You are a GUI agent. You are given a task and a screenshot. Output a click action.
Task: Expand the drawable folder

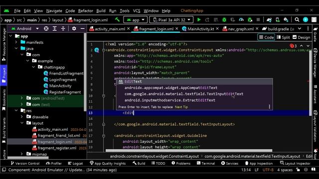point(22,117)
